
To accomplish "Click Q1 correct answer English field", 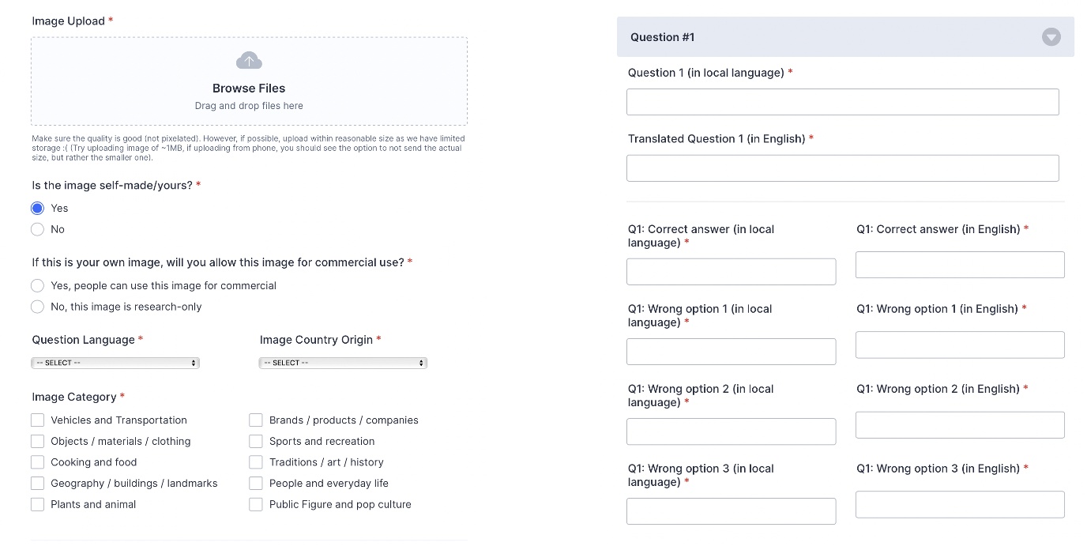I will (x=960, y=265).
